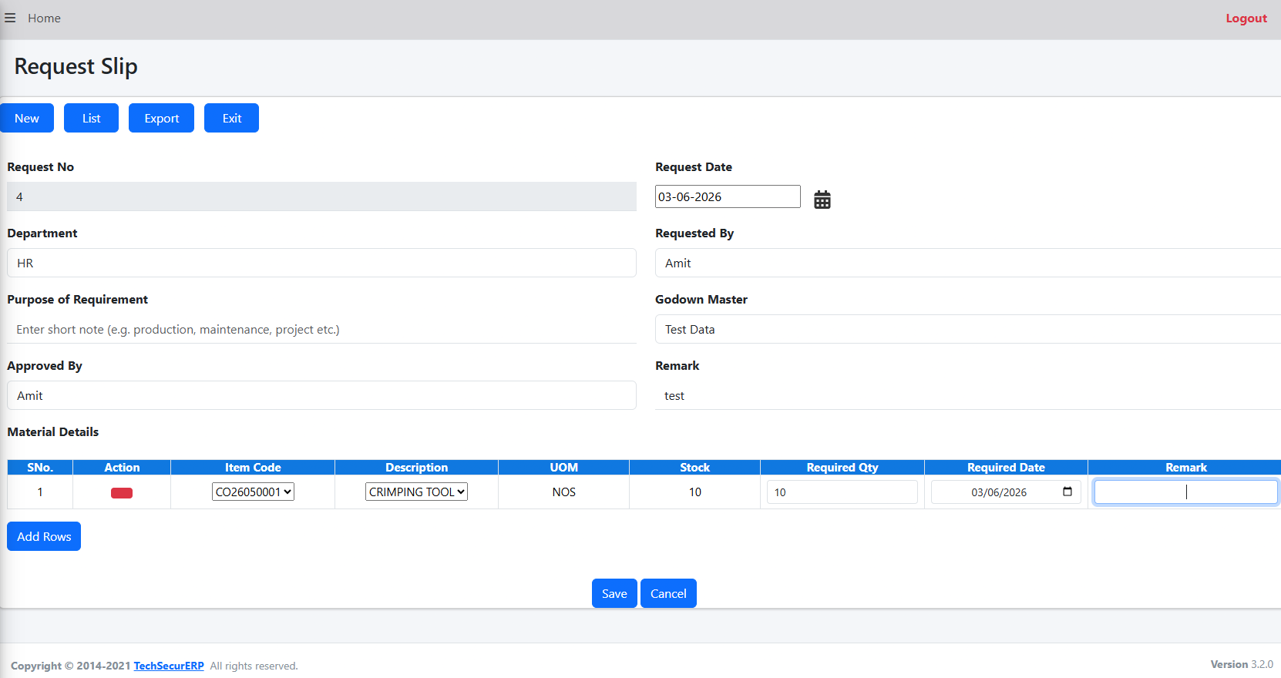The width and height of the screenshot is (1281, 678).
Task: Click the Add Rows button
Action: [44, 536]
